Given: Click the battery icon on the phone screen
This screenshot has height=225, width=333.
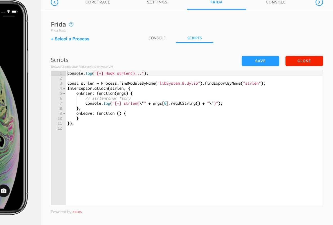Looking at the screenshot, I should [14, 12].
